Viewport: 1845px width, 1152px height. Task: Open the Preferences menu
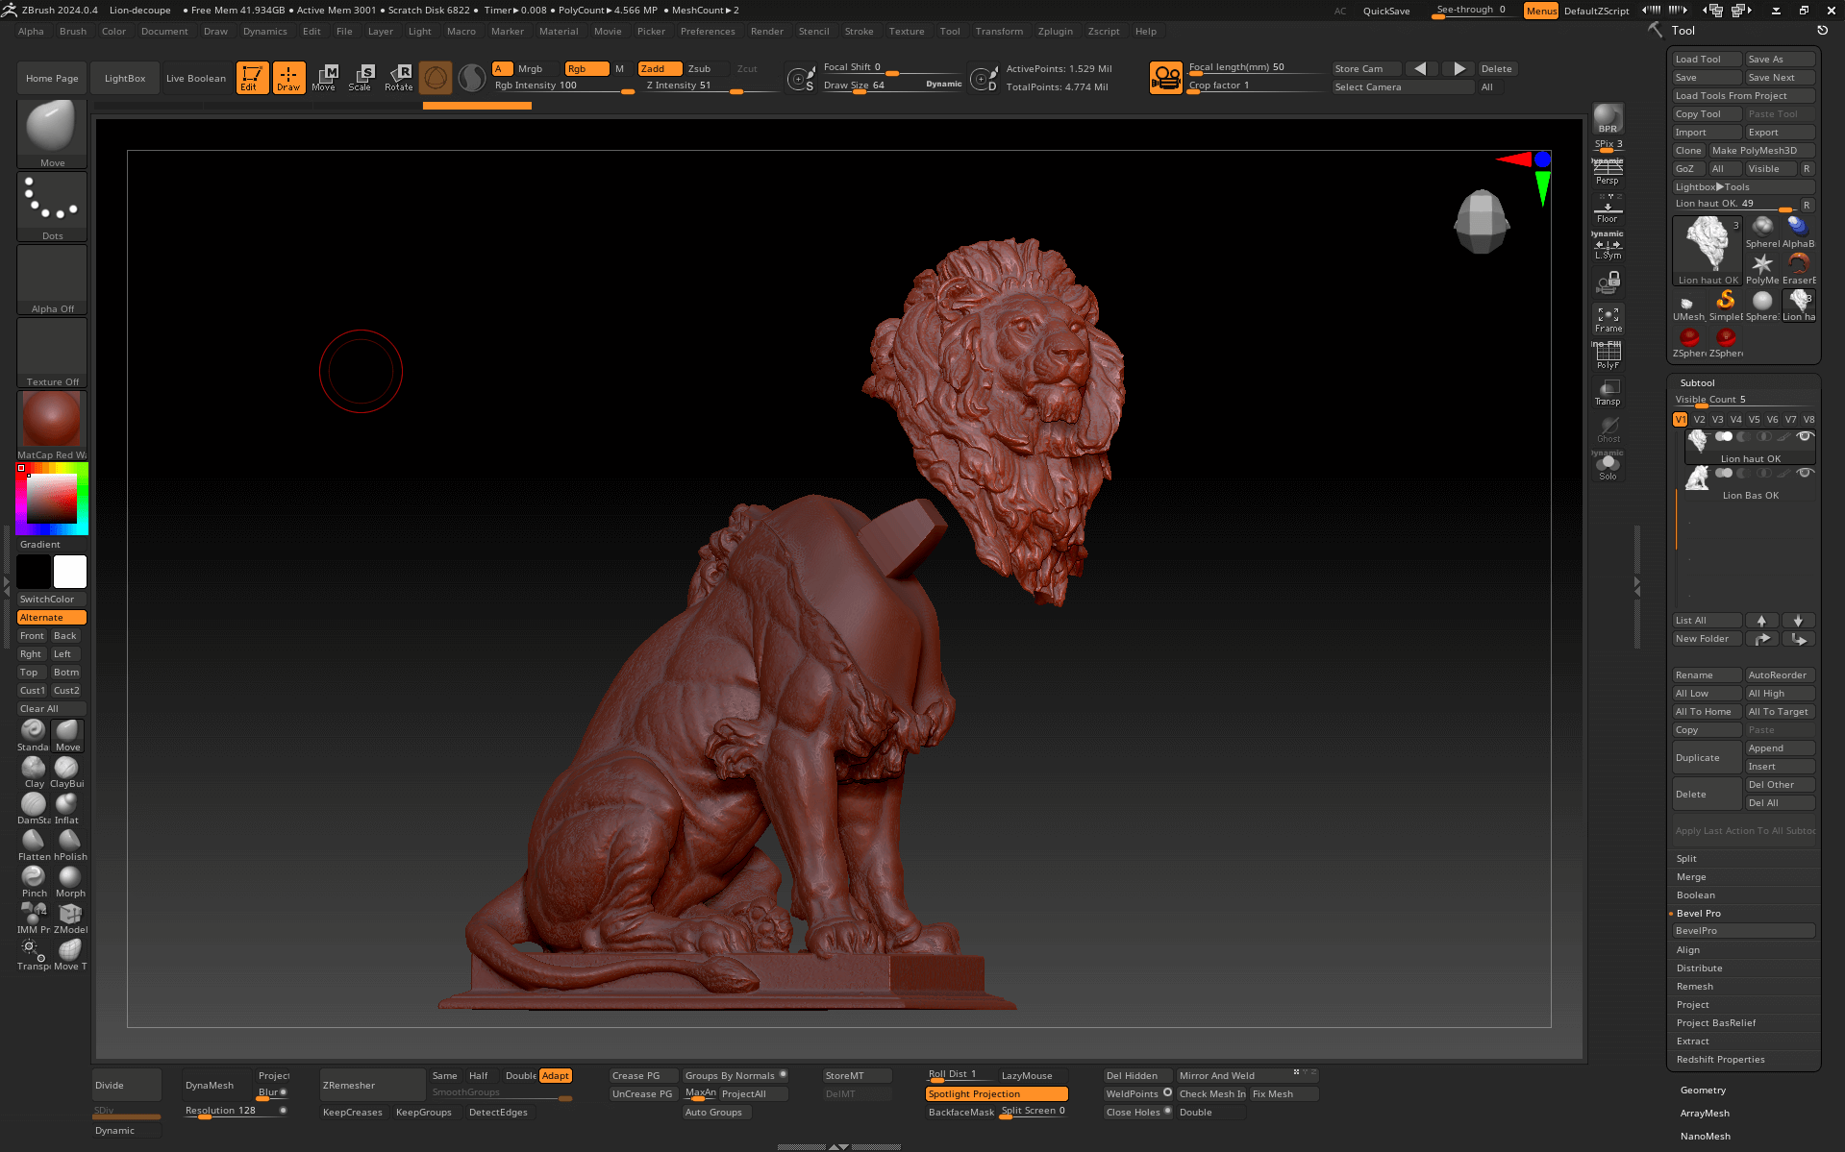(707, 31)
